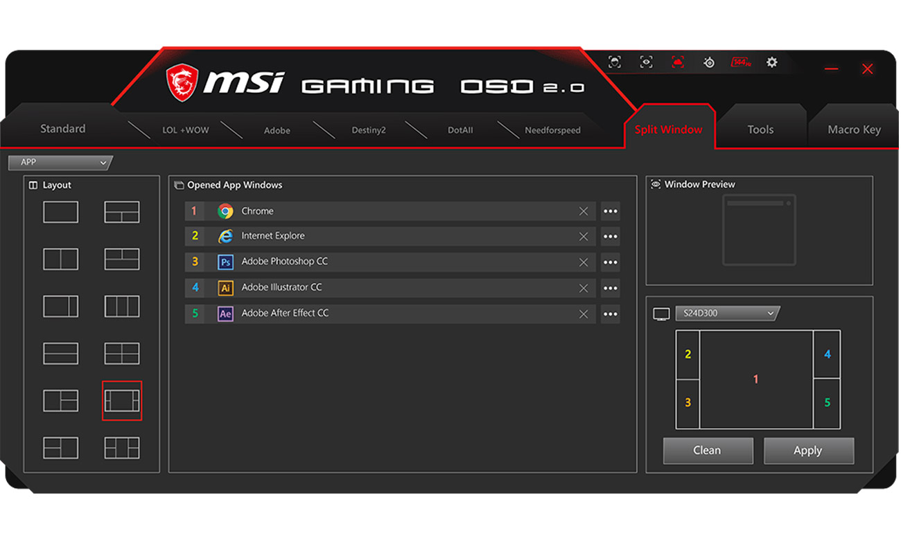The width and height of the screenshot is (901, 540).
Task: Choose the three equal columns layout
Action: coord(122,306)
